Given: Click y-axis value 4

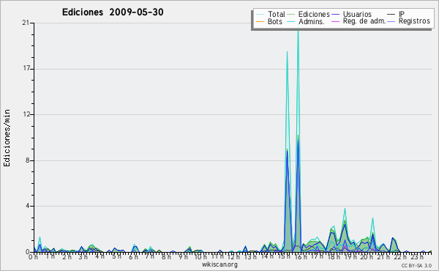Looking at the screenshot, I should 28,206.
